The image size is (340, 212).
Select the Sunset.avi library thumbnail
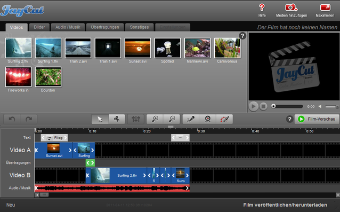[x=137, y=48]
